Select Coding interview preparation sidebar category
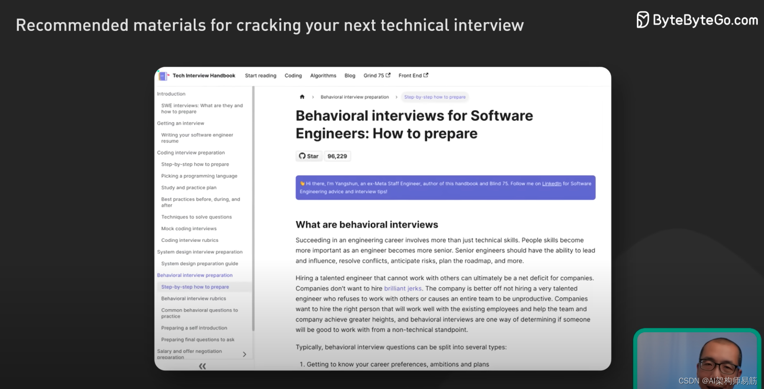The width and height of the screenshot is (764, 389). click(x=191, y=153)
